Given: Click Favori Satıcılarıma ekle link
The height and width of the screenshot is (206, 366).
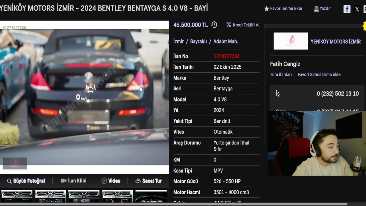Looking at the screenshot, I should [x=319, y=74].
